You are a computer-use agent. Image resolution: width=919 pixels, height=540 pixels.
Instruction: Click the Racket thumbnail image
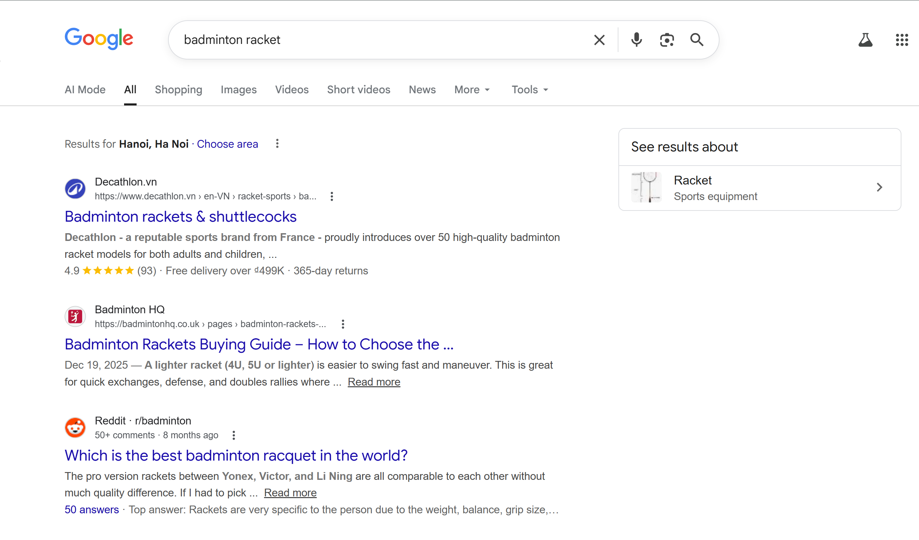pos(646,187)
